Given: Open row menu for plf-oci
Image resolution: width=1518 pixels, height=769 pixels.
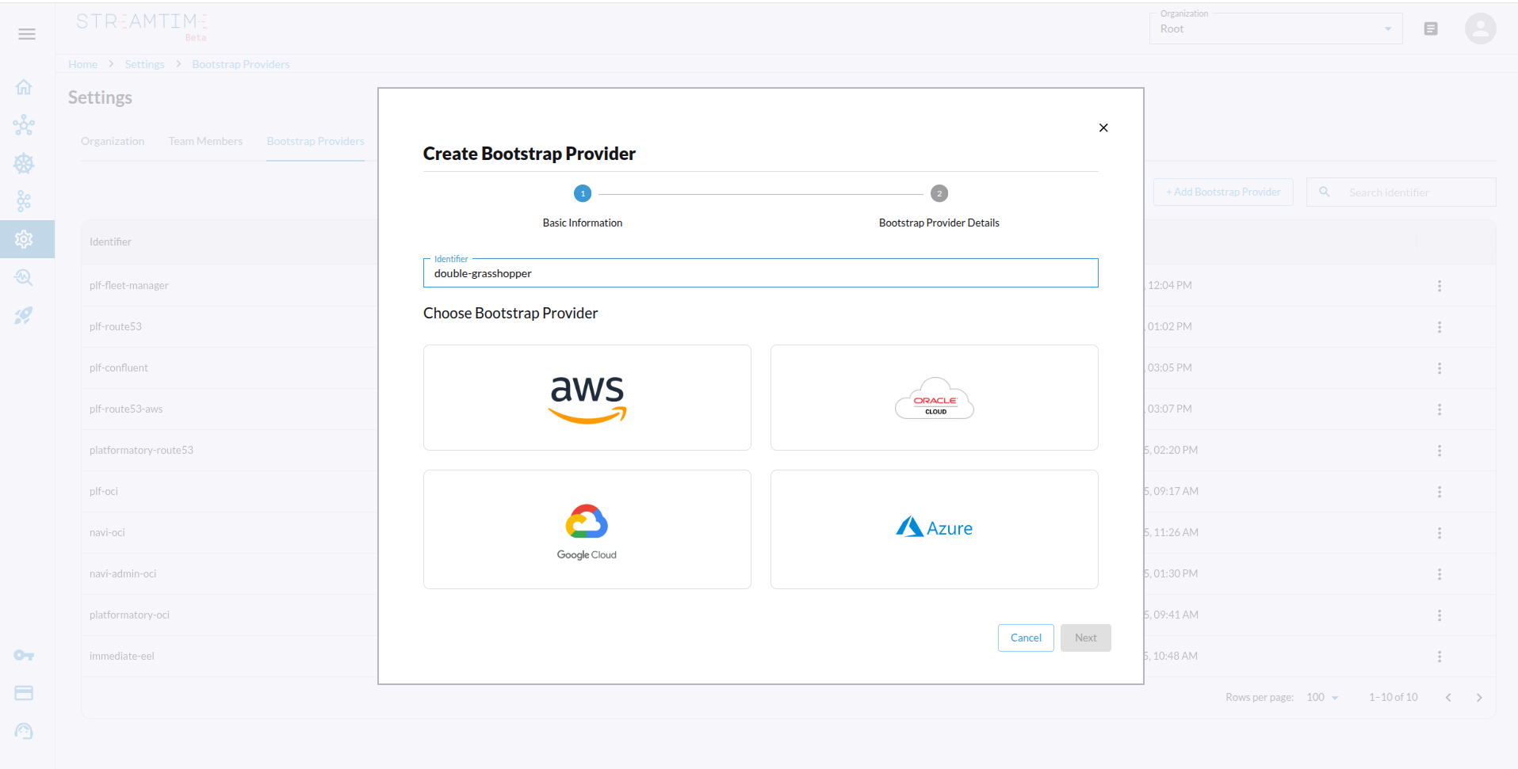Looking at the screenshot, I should click(1440, 492).
